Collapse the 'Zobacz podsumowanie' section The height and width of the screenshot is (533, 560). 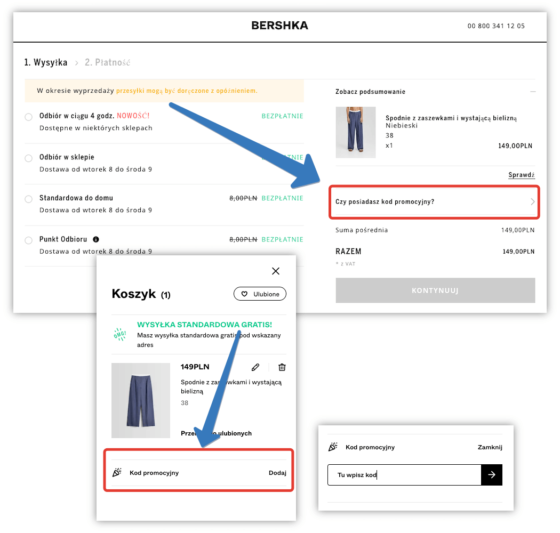(532, 92)
